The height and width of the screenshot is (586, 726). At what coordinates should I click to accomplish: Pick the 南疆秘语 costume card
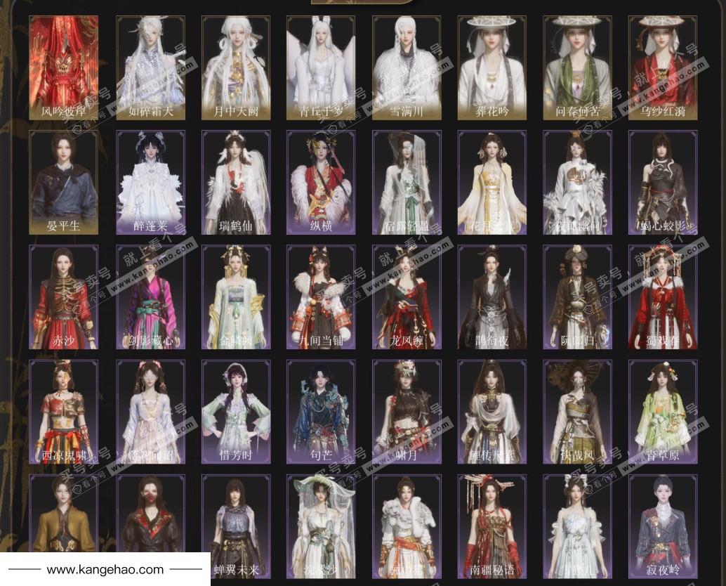491,526
